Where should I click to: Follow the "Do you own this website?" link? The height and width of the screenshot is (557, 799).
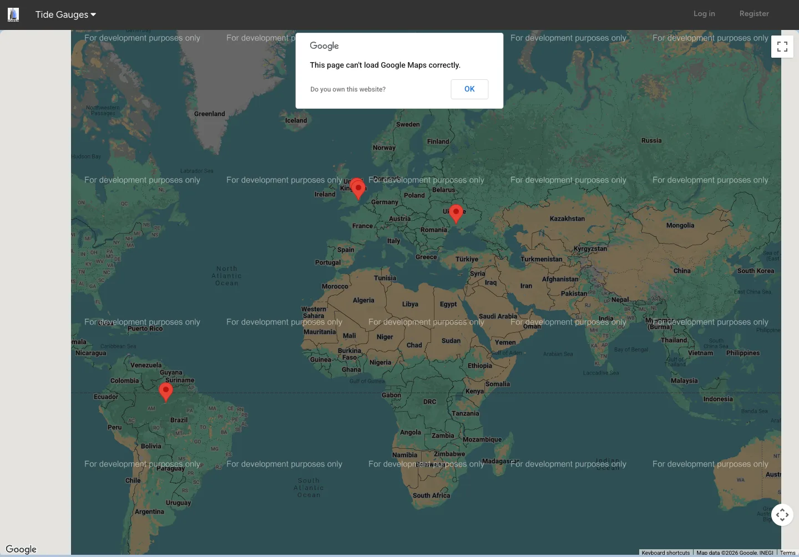coord(348,89)
